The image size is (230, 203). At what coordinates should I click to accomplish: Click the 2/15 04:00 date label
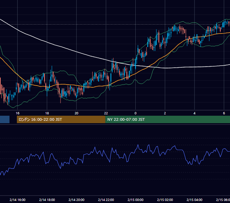coord(194,200)
